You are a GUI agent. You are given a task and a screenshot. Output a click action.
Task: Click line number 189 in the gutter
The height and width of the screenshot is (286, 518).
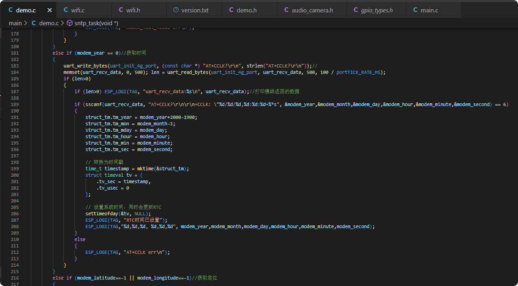coord(15,104)
